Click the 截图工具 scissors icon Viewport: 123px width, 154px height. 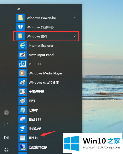point(23,119)
